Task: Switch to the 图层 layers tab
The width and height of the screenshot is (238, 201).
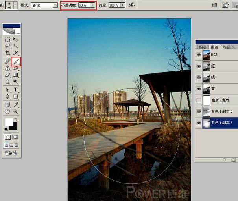Action: 202,47
